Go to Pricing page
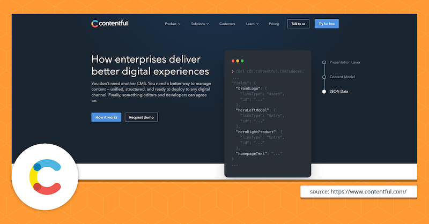 [x=274, y=24]
